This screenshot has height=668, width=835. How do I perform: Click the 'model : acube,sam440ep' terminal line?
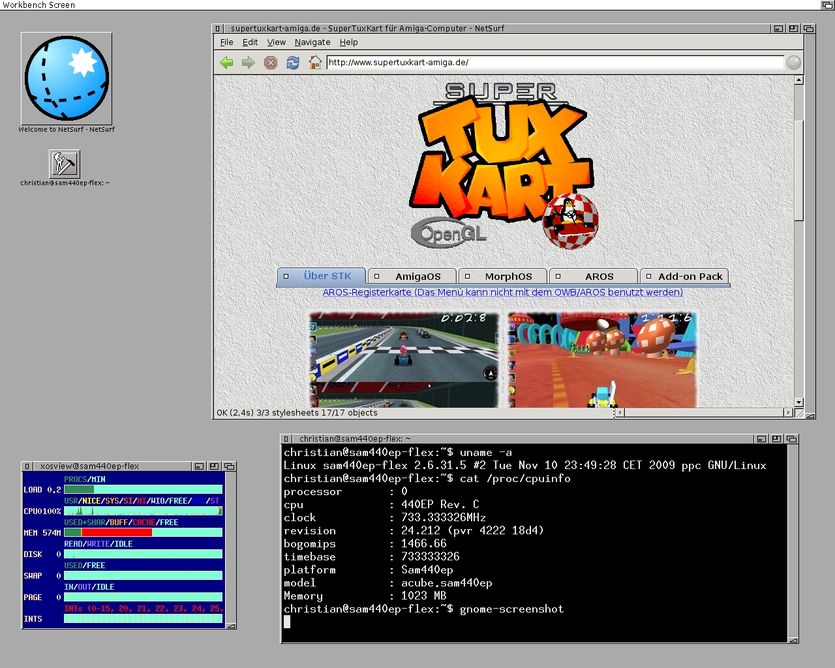388,583
